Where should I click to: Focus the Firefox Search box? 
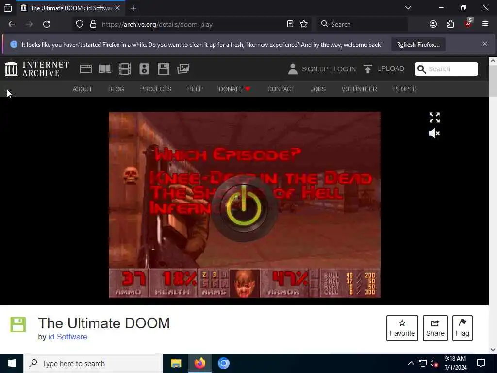click(x=362, y=24)
